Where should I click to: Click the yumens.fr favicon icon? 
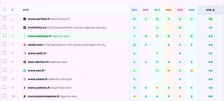25,88
